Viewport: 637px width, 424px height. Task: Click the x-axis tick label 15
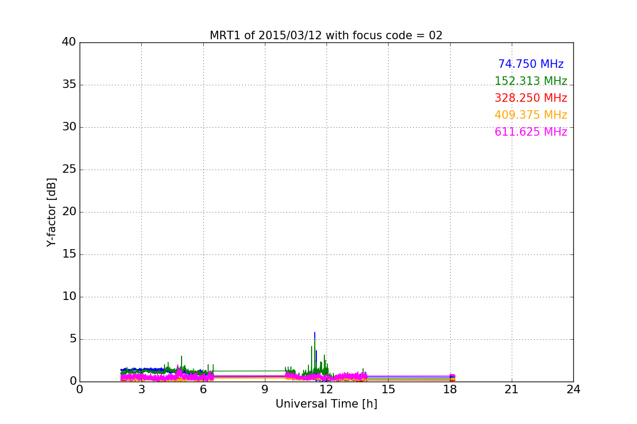tap(388, 390)
